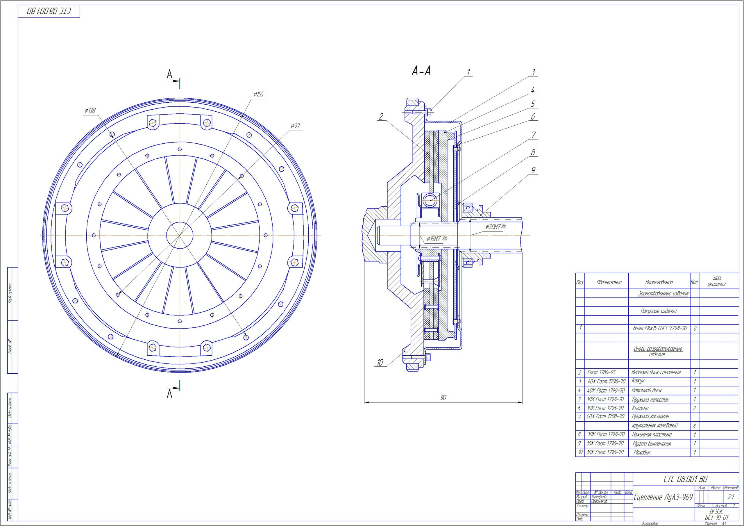Click the "Гост 1786-95" designation cell
The width and height of the screenshot is (744, 526).
pos(601,372)
